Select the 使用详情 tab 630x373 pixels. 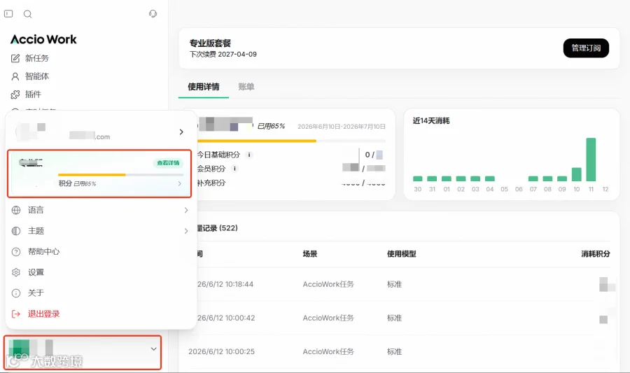coord(203,87)
